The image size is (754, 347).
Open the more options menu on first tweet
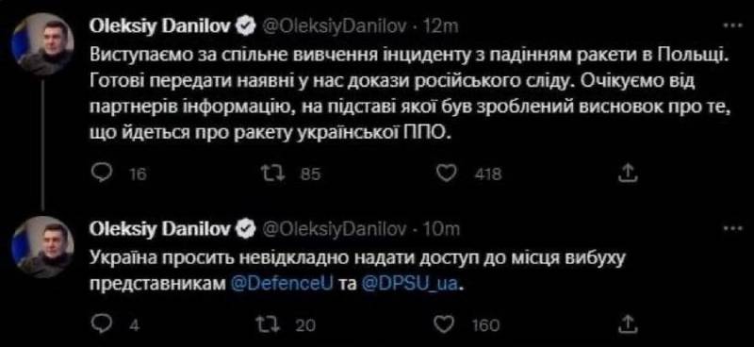tap(735, 25)
